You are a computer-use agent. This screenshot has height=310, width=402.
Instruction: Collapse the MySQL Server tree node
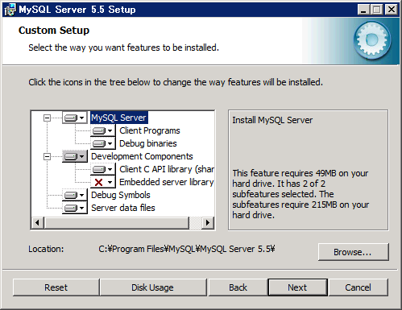pyautogui.click(x=47, y=118)
